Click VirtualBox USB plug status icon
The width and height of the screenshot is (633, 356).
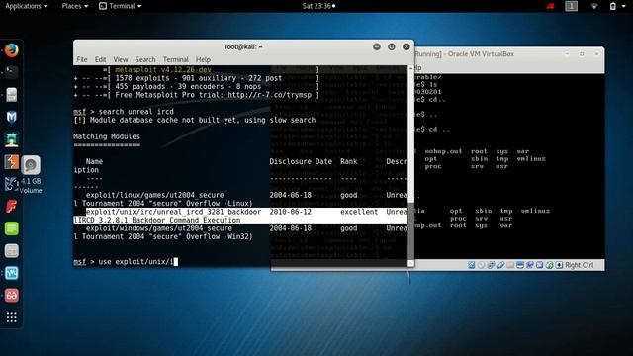(x=500, y=265)
